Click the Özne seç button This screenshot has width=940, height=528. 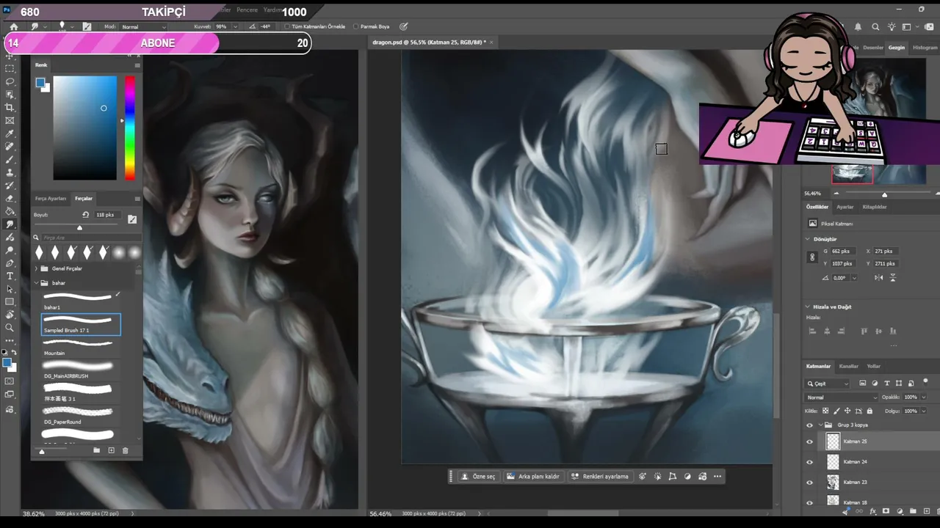click(478, 477)
